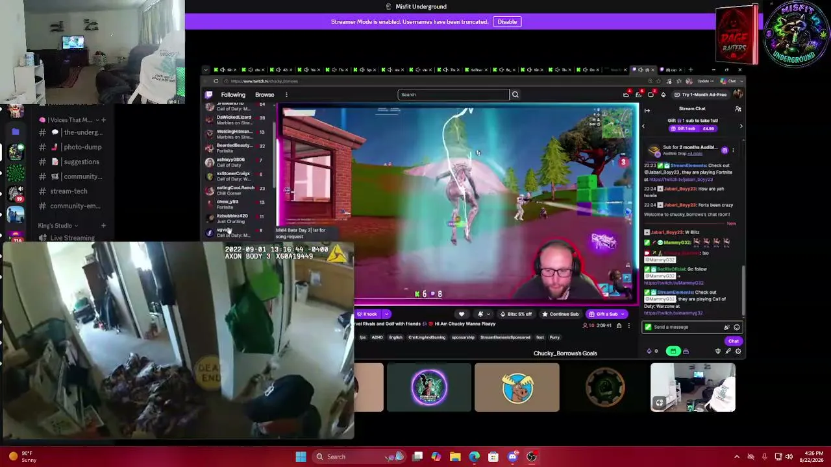The width and height of the screenshot is (831, 467).
Task: Open the Browse tab on Twitch
Action: (x=264, y=95)
